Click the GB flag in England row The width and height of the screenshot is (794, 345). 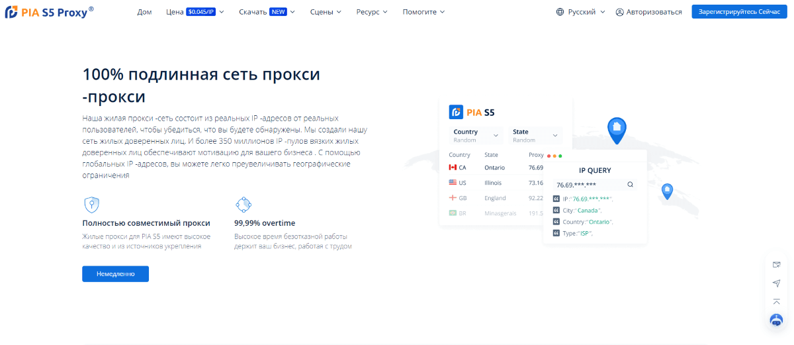[453, 198]
